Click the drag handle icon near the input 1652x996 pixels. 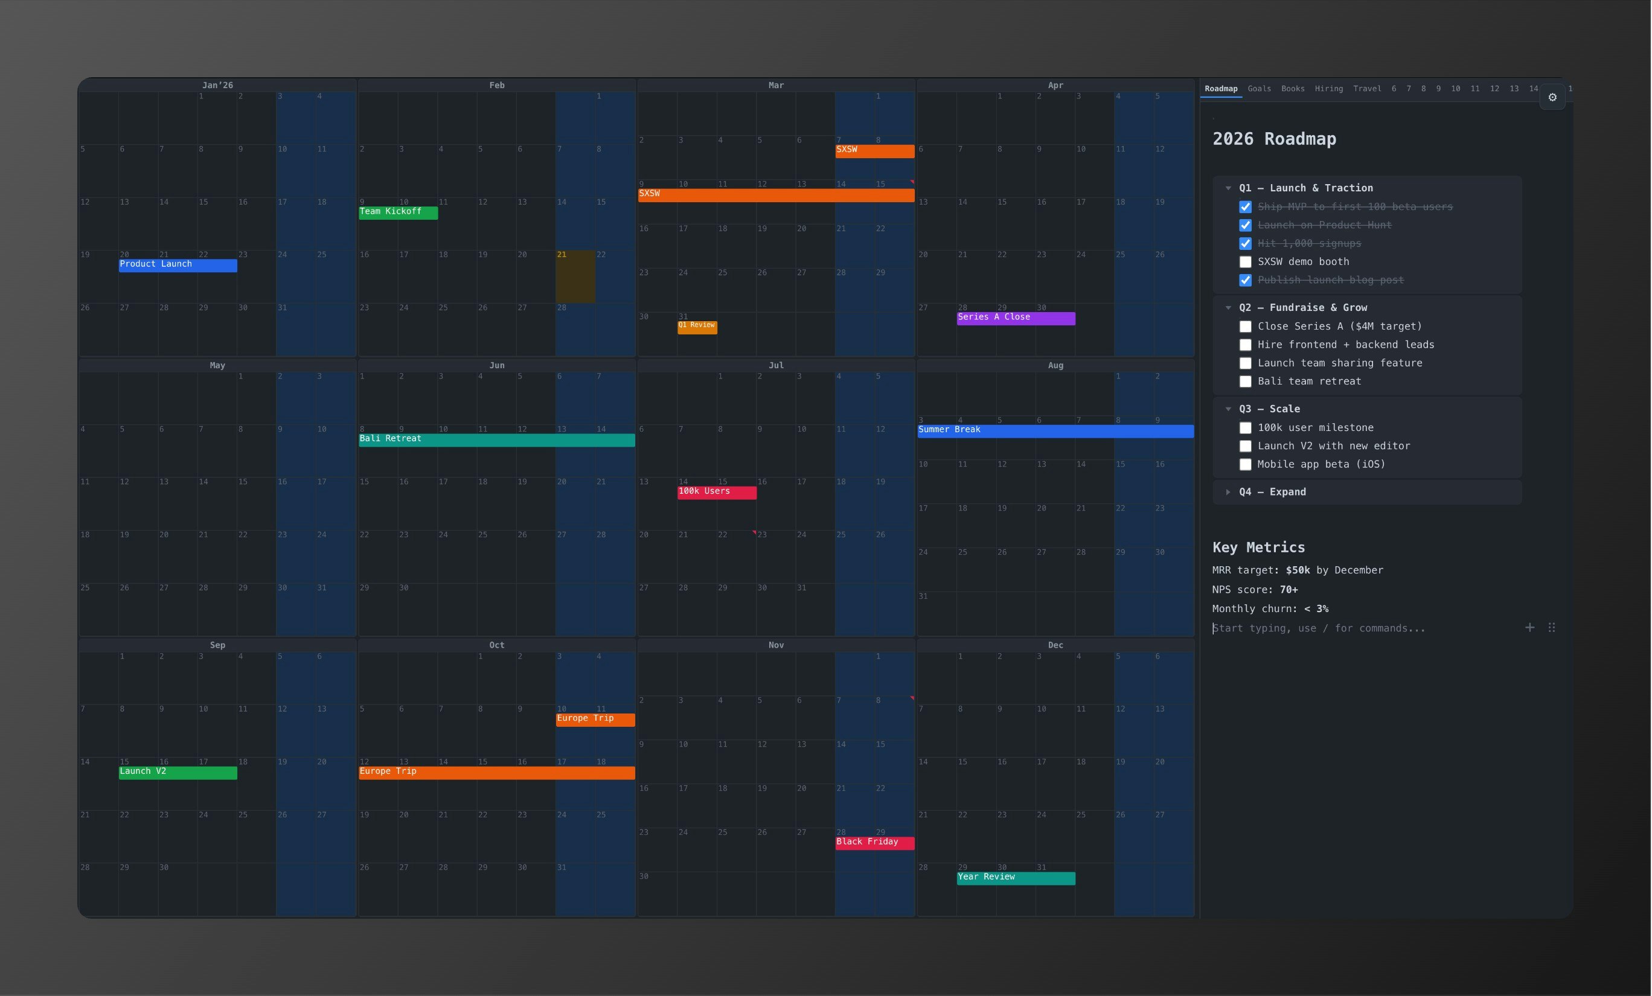tap(1553, 627)
